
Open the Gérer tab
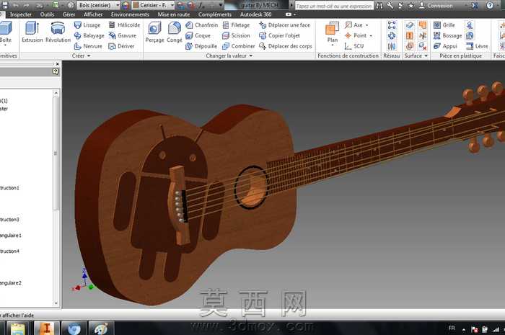tap(69, 14)
